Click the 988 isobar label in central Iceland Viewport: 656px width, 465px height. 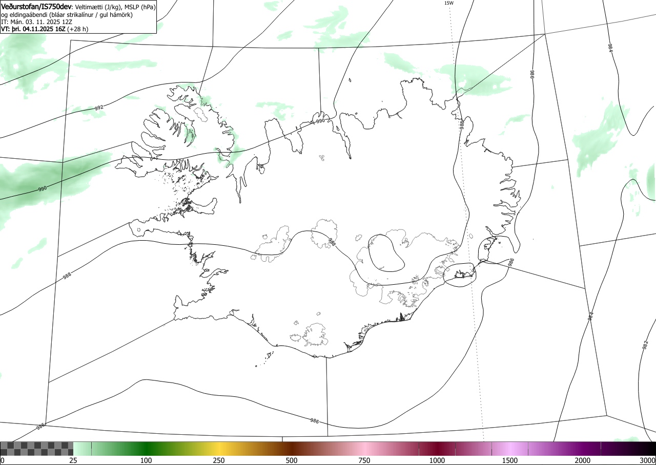click(332, 242)
